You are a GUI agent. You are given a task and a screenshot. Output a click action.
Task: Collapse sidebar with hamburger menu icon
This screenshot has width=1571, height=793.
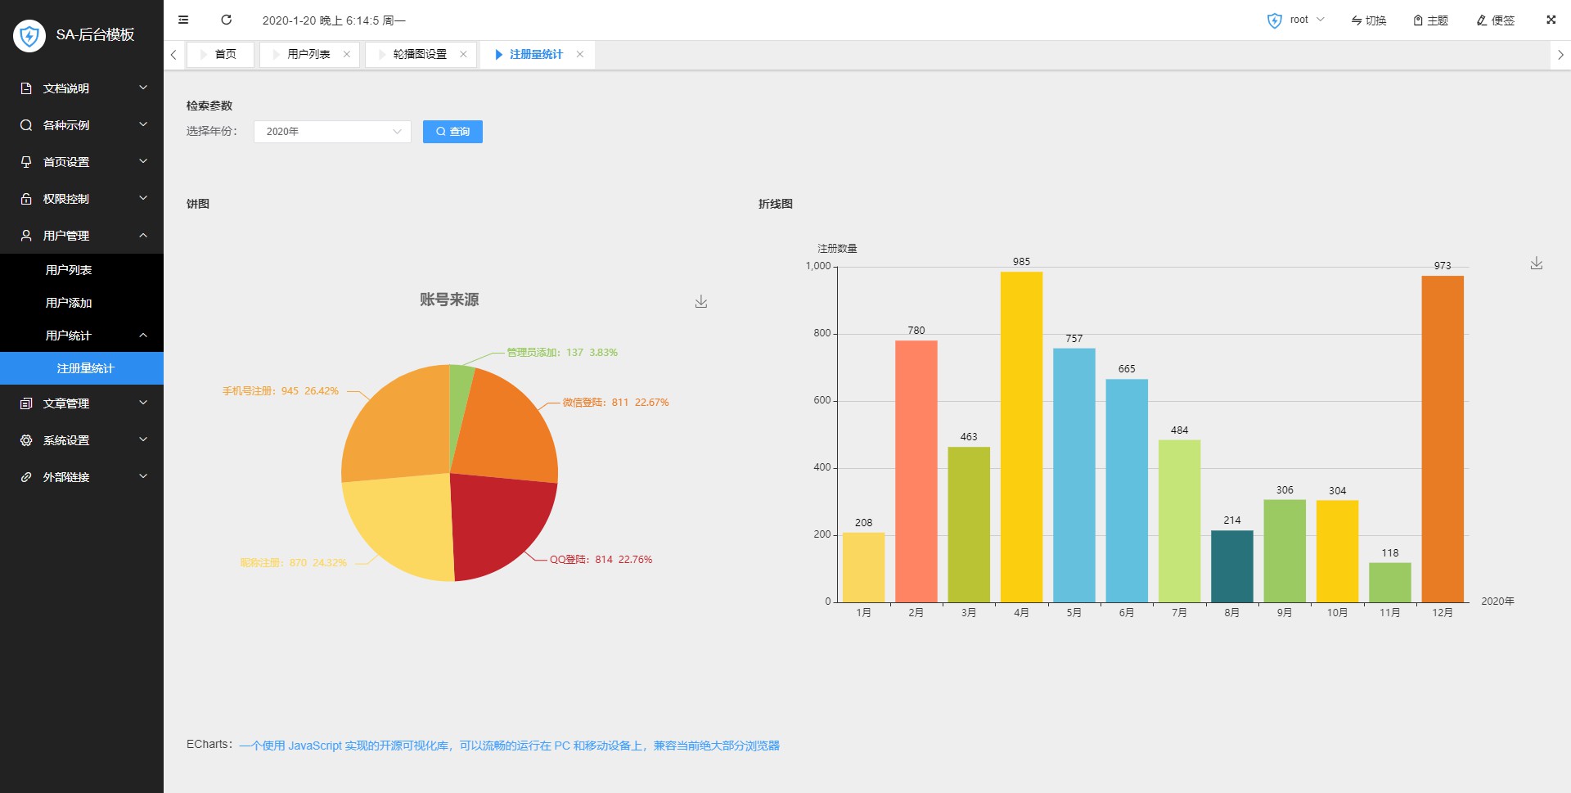183,20
